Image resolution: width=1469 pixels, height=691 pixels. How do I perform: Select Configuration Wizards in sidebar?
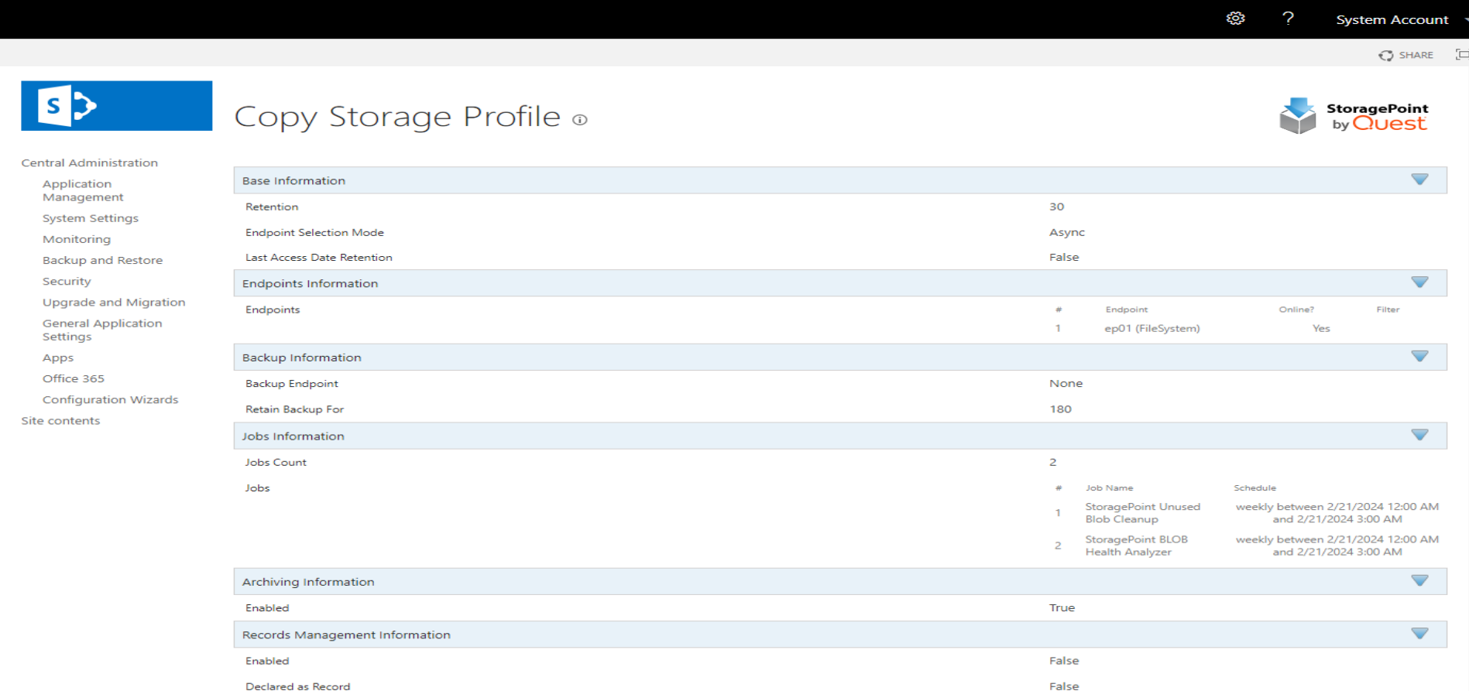110,399
